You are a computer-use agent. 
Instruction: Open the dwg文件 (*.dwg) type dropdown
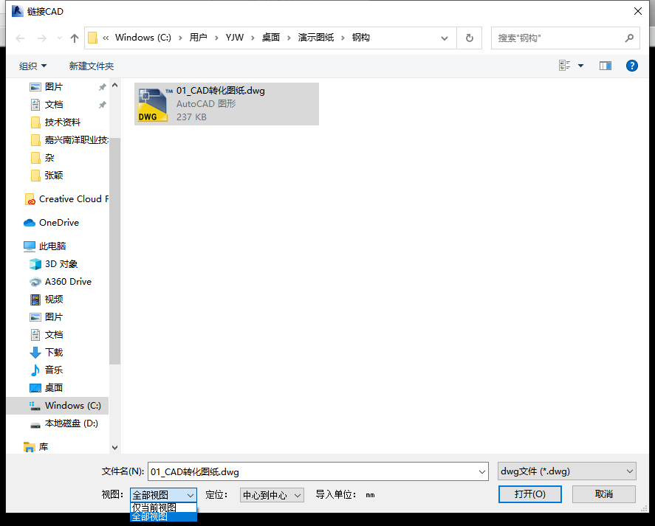(567, 471)
